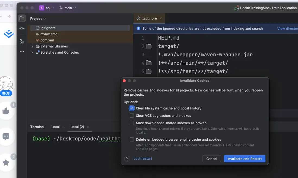This screenshot has height=178, width=298.
Task: Open the main branch dropdown
Action: point(68,8)
